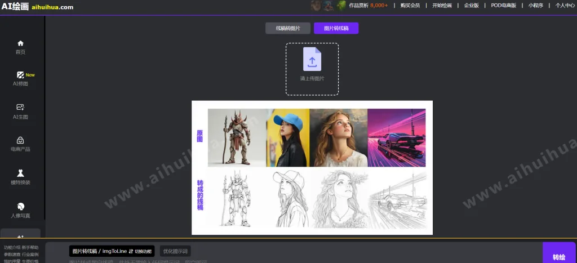Switch to the 图片转线稿 tab
This screenshot has height=263, width=577.
[336, 28]
